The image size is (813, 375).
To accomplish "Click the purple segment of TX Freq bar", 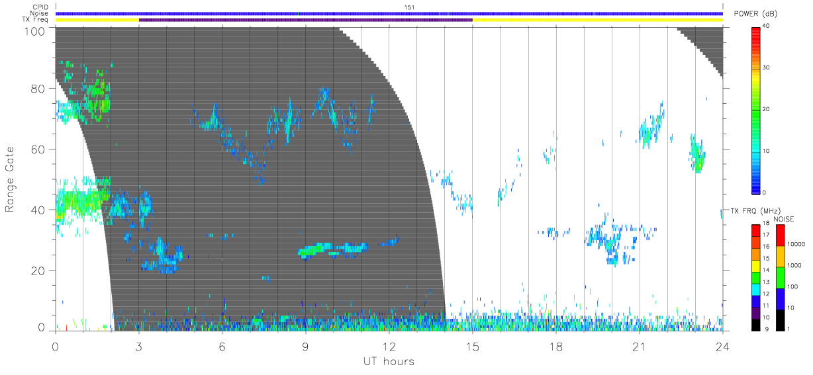I will tap(305, 20).
